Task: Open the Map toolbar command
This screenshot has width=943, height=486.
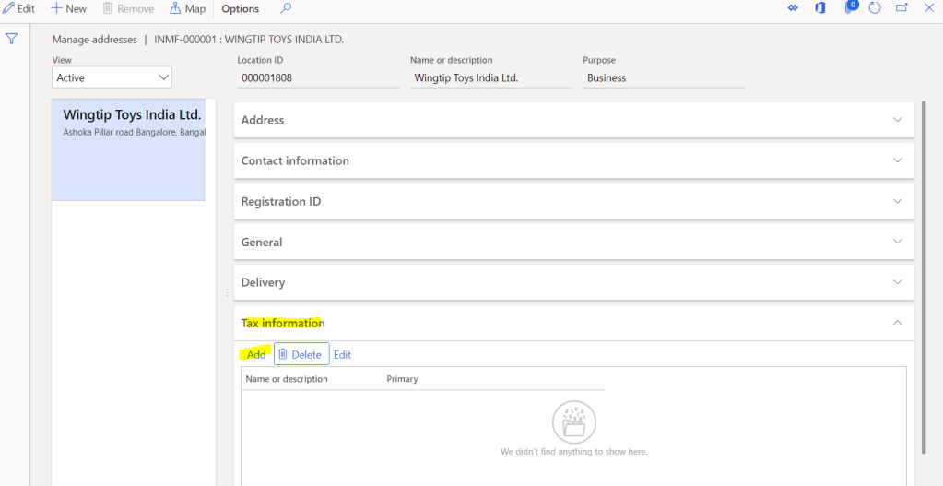Action: (187, 8)
